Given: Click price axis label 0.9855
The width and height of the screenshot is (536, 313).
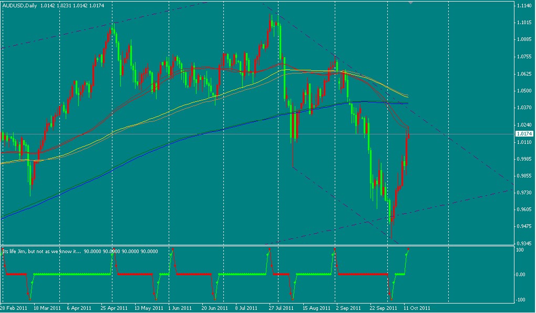Looking at the screenshot, I should tap(524, 175).
